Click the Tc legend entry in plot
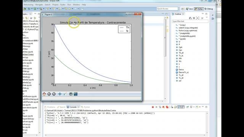 124,31
